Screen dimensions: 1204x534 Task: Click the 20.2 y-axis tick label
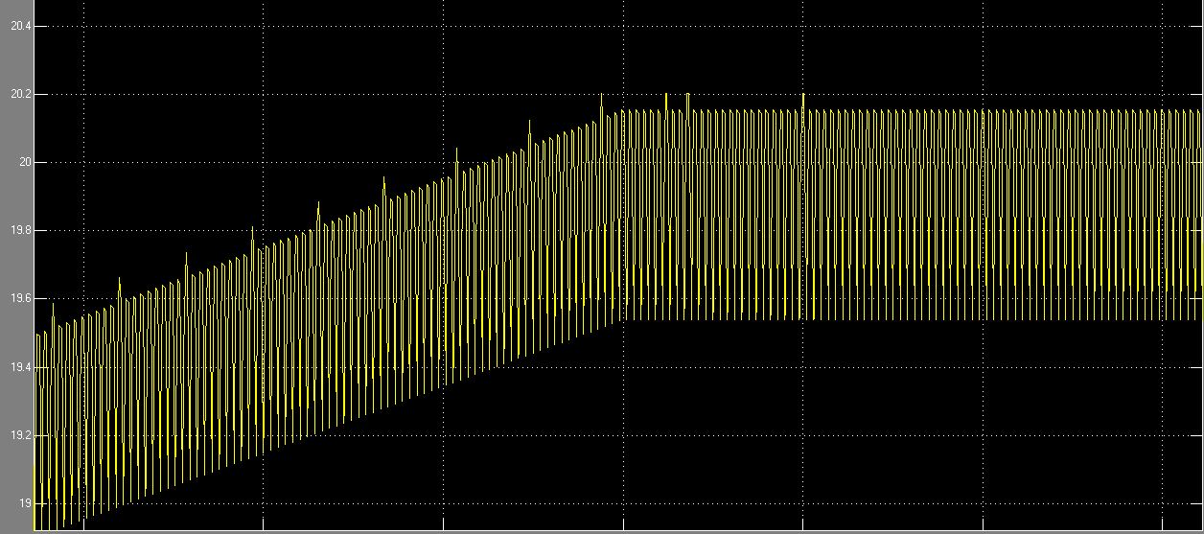point(20,94)
